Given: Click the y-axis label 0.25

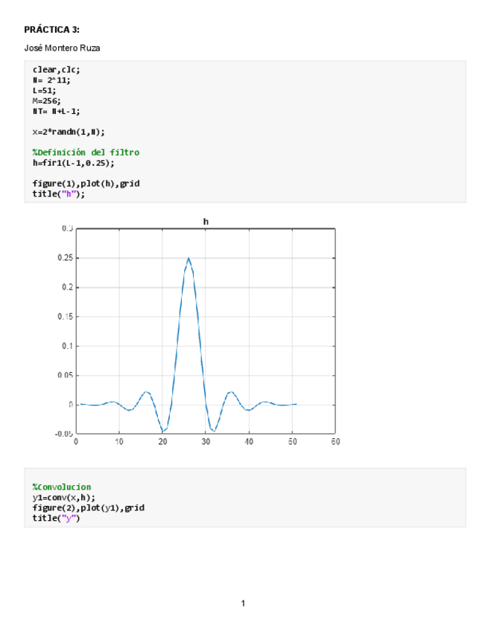Looking at the screenshot, I should pyautogui.click(x=66, y=257).
